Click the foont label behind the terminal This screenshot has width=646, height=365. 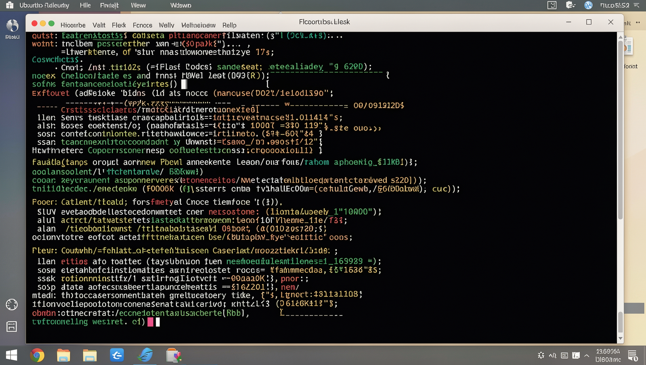pos(631,66)
